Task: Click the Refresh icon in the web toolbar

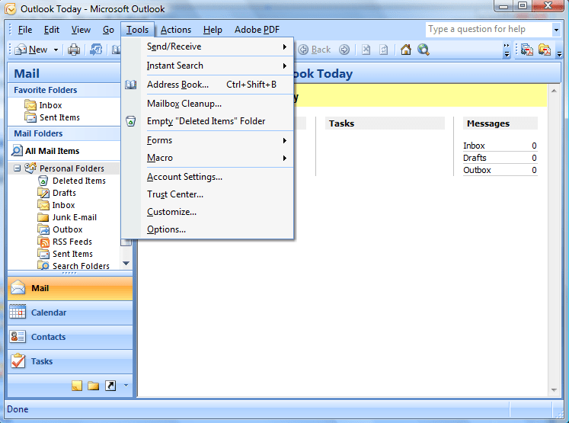Action: 384,50
